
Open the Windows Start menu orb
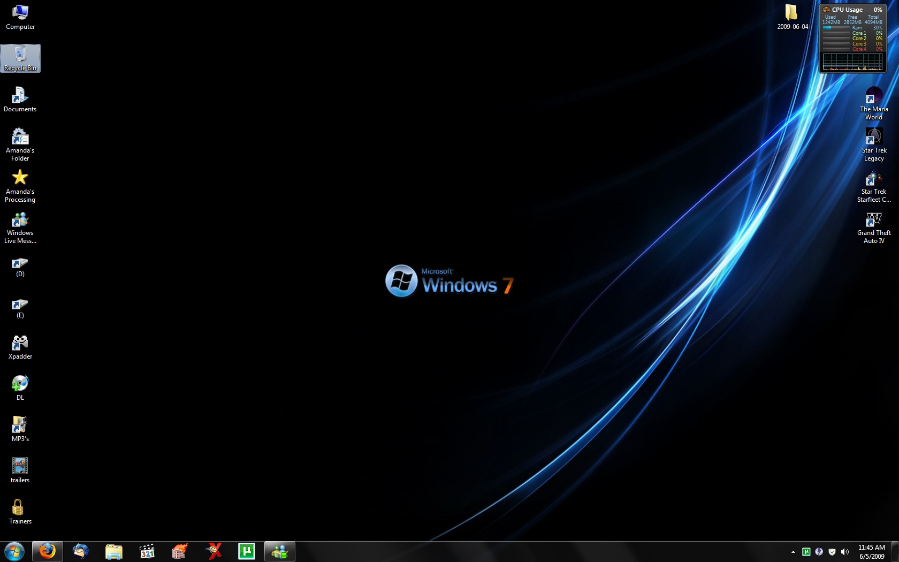point(14,551)
